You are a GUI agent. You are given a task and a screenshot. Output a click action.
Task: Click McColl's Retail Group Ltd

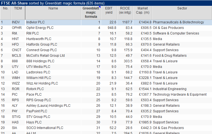tap(46, 56)
